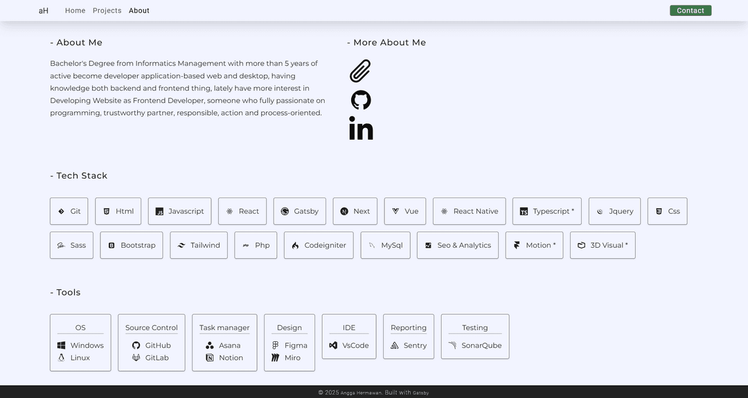Click the SonarQube entry under Testing
This screenshot has width=748, height=398.
point(474,345)
